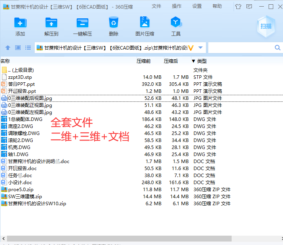
Task: Click the 14.0 MB size of zzpt3D.stp
Action: click(152, 77)
